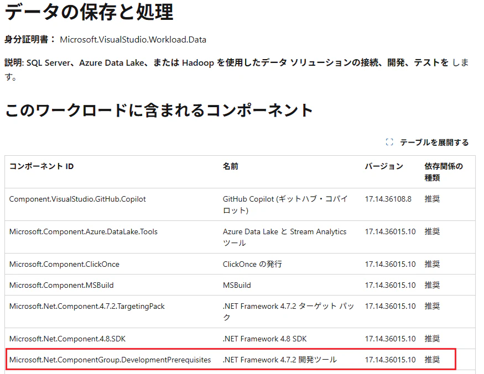484x374 pixels.
Task: Click the version in the ClickOnce row
Action: (390, 265)
